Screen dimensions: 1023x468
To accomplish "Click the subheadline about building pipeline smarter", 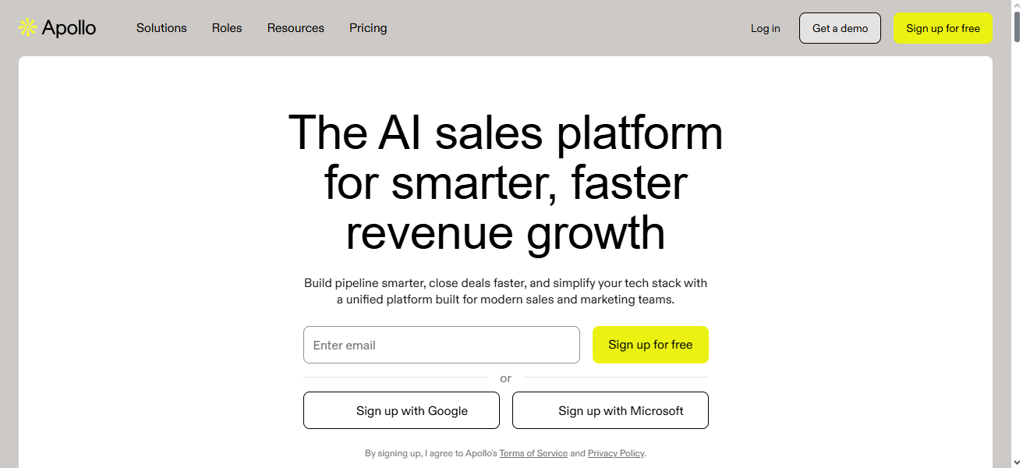I will pos(506,290).
